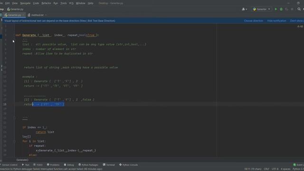304x171 pixels.
Task: Open the Run tool window
Action: 26,165
